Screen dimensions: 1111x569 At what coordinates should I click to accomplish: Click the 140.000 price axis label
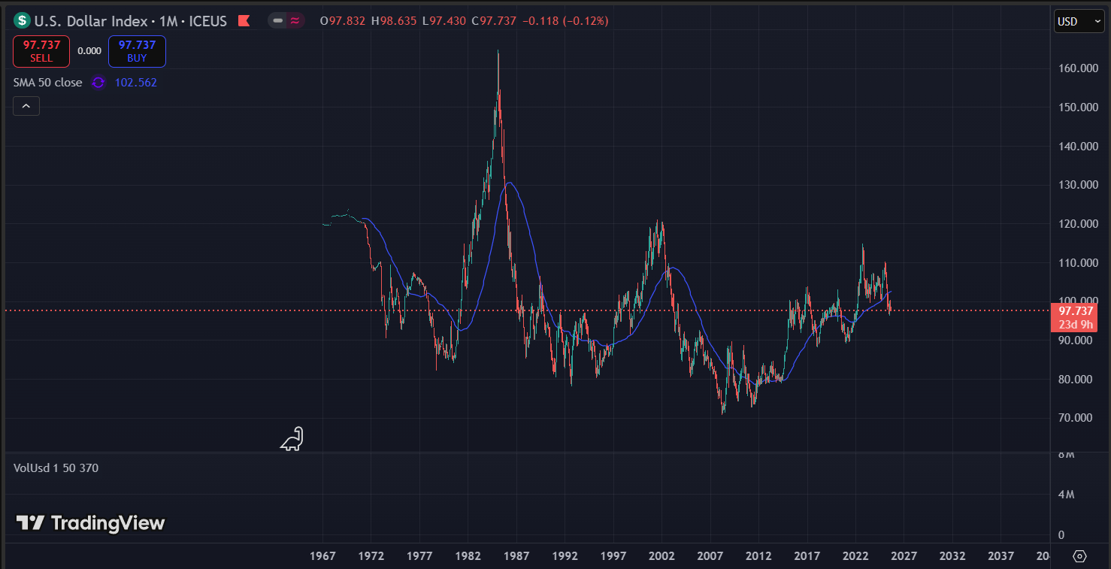(x=1077, y=146)
